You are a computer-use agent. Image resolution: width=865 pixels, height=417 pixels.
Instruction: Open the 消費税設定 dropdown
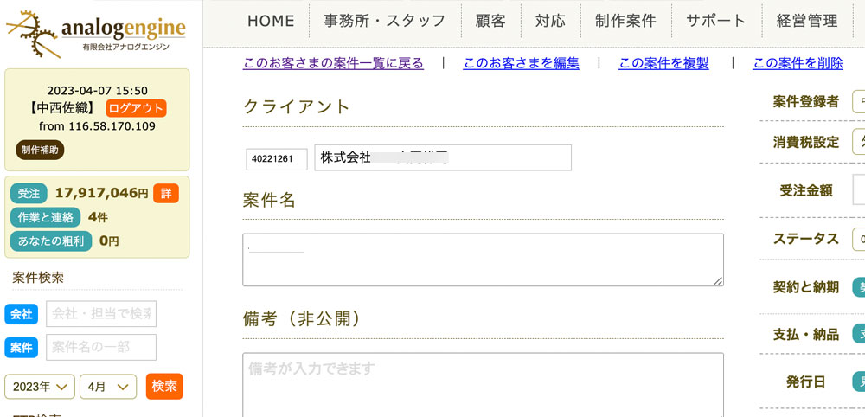[858, 143]
